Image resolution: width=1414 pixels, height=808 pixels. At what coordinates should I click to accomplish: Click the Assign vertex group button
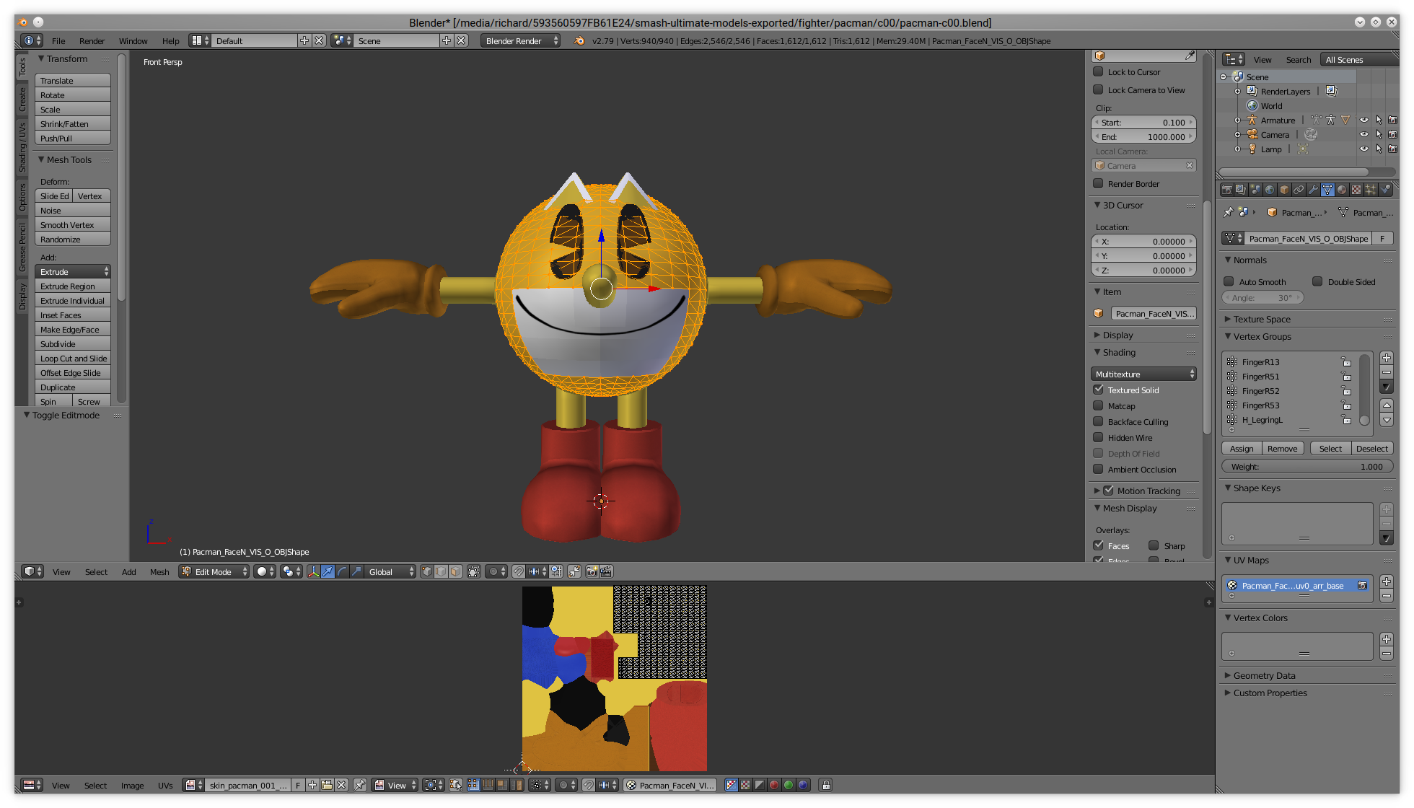(1242, 448)
